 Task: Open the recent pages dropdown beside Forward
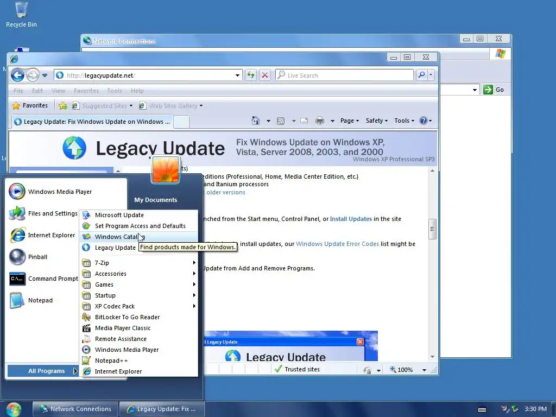(x=45, y=75)
